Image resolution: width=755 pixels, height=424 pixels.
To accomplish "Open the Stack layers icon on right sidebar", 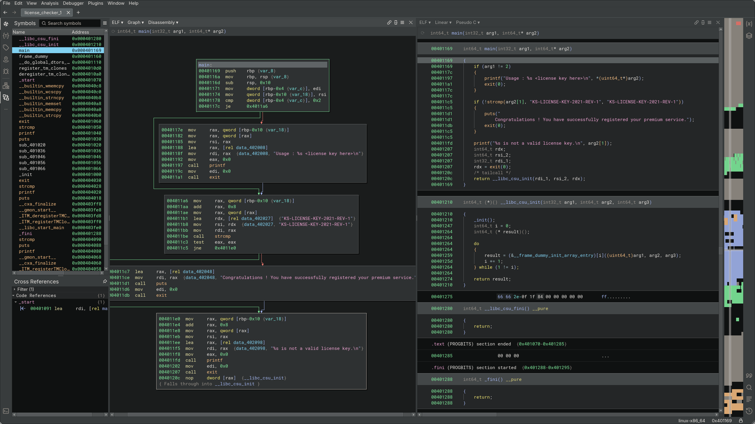I will [749, 36].
